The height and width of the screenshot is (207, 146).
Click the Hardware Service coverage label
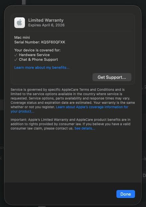pyautogui.click(x=34, y=55)
